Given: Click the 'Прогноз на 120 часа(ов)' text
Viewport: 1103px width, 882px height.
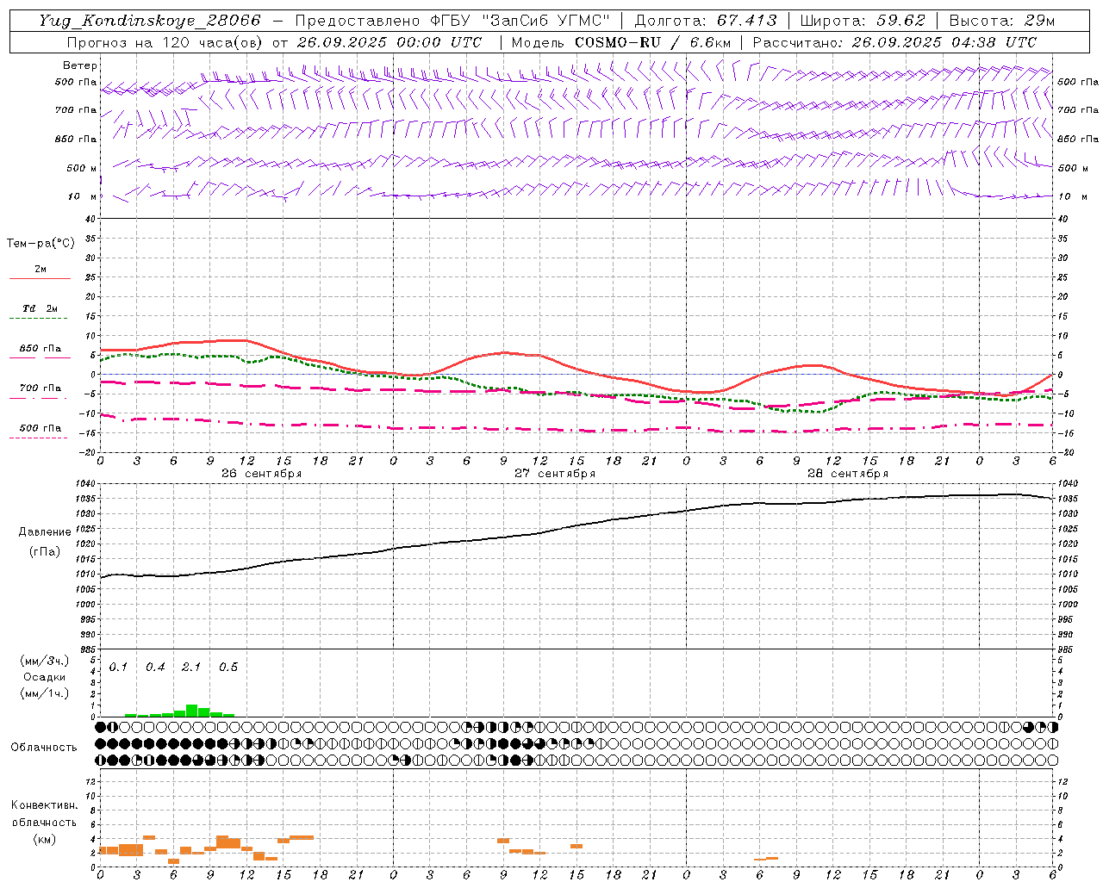Looking at the screenshot, I should [165, 42].
